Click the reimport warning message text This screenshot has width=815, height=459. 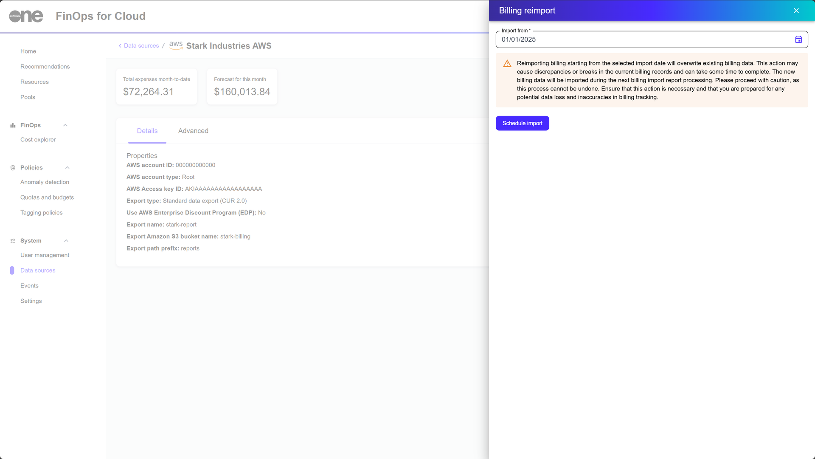[x=658, y=80]
